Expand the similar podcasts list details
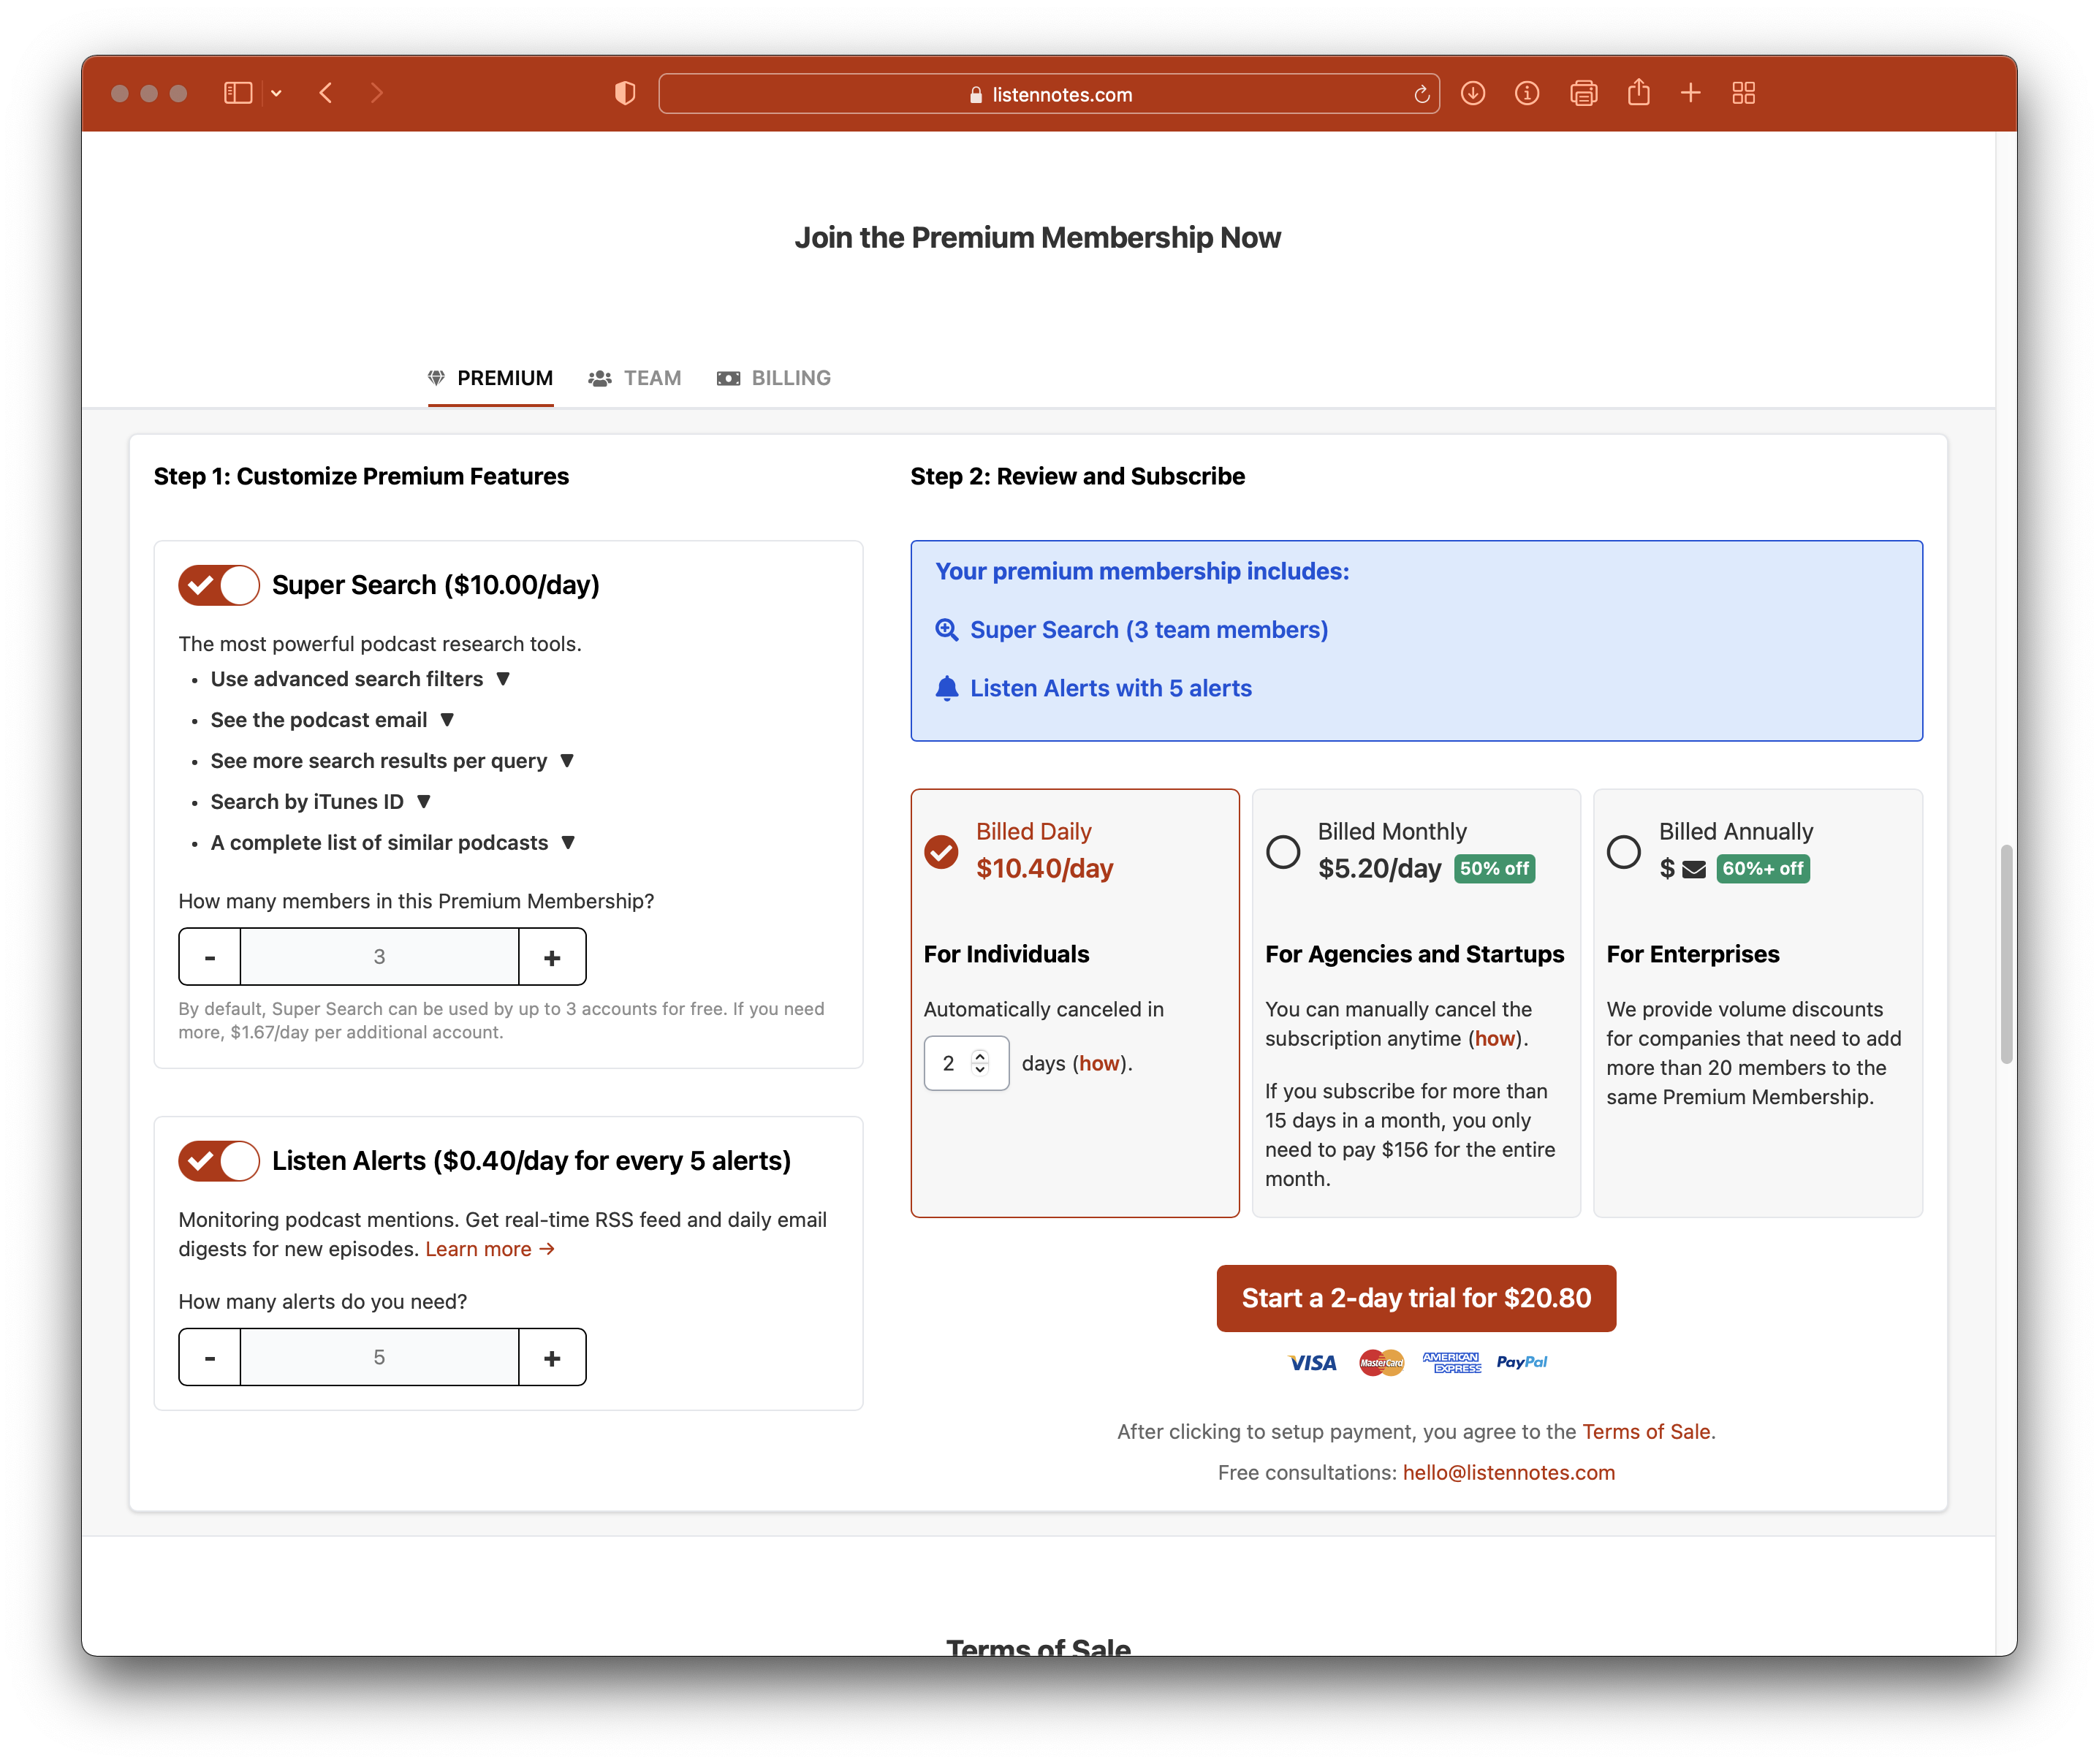The width and height of the screenshot is (2099, 1764). 568,842
